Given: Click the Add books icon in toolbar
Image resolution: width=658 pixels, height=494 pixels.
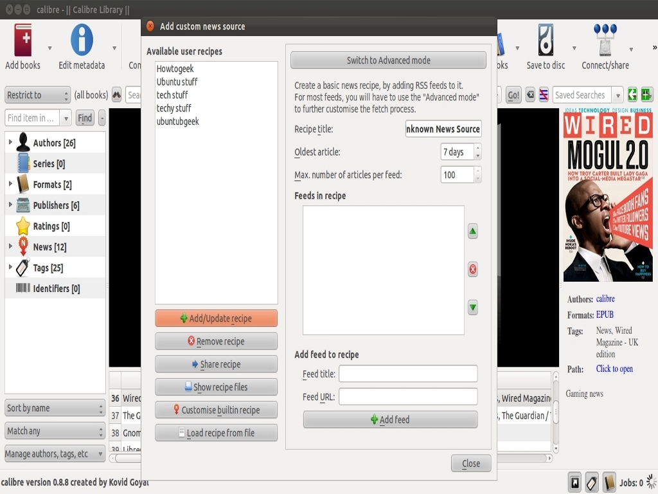Looking at the screenshot, I should pyautogui.click(x=23, y=40).
